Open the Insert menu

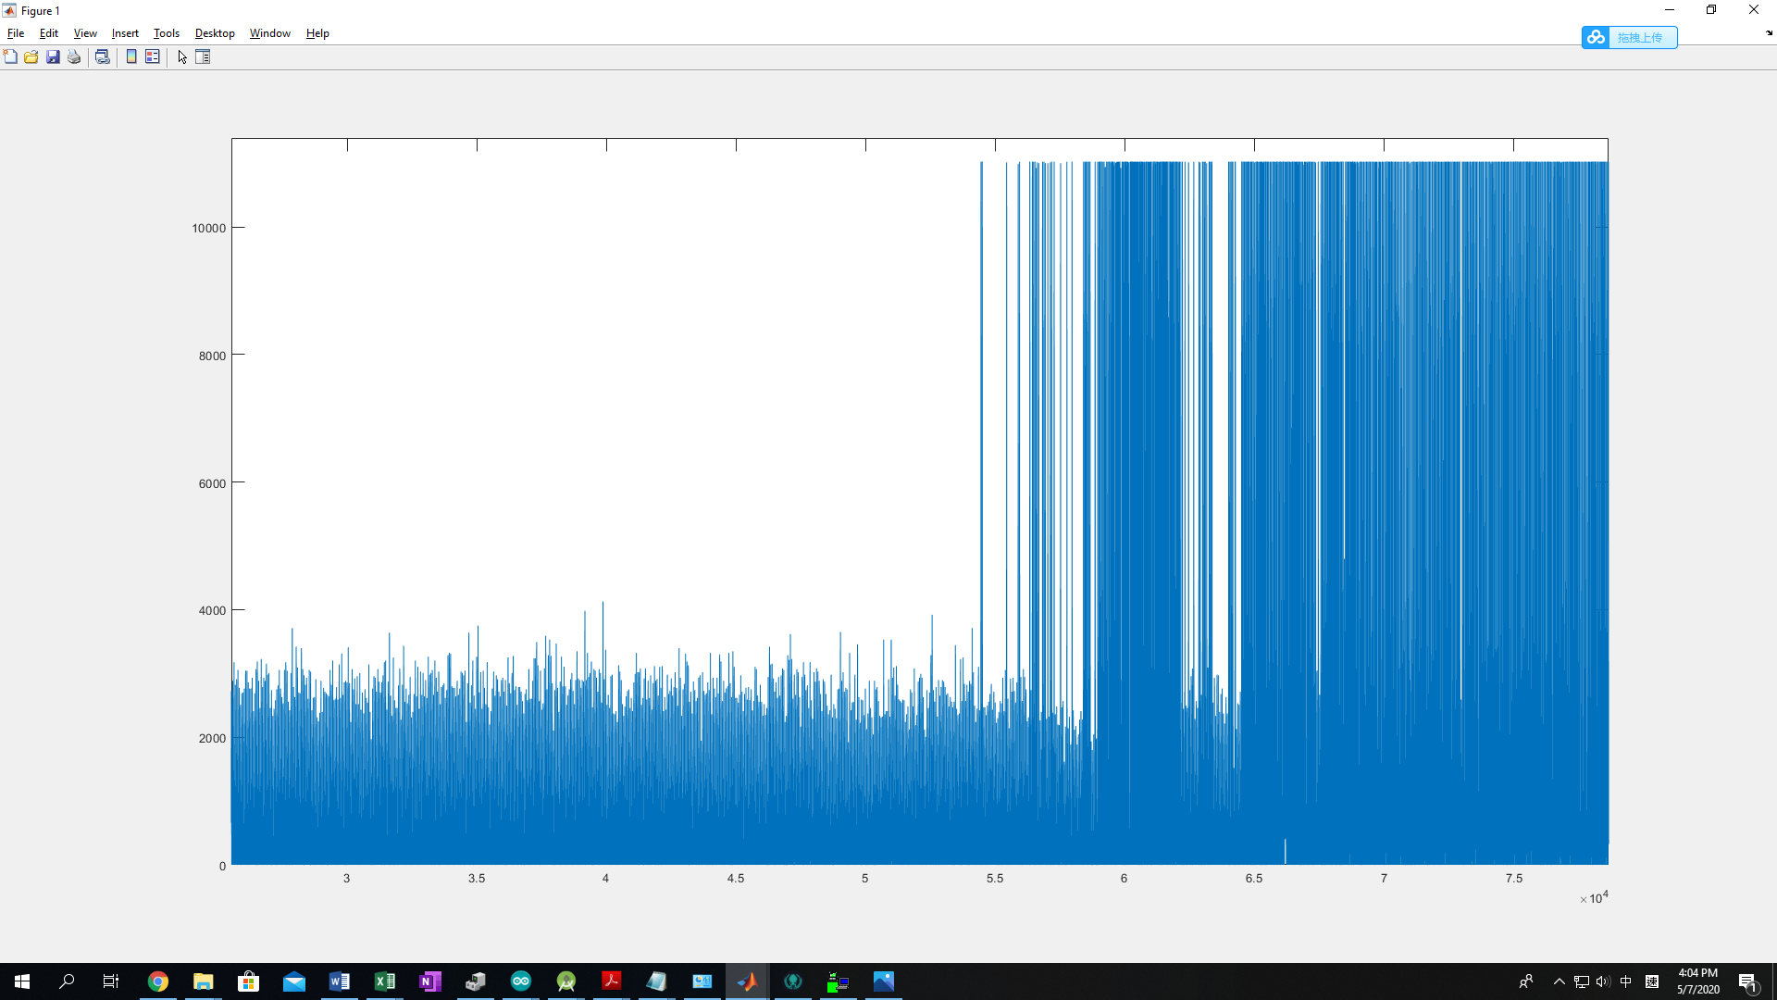pyautogui.click(x=125, y=33)
